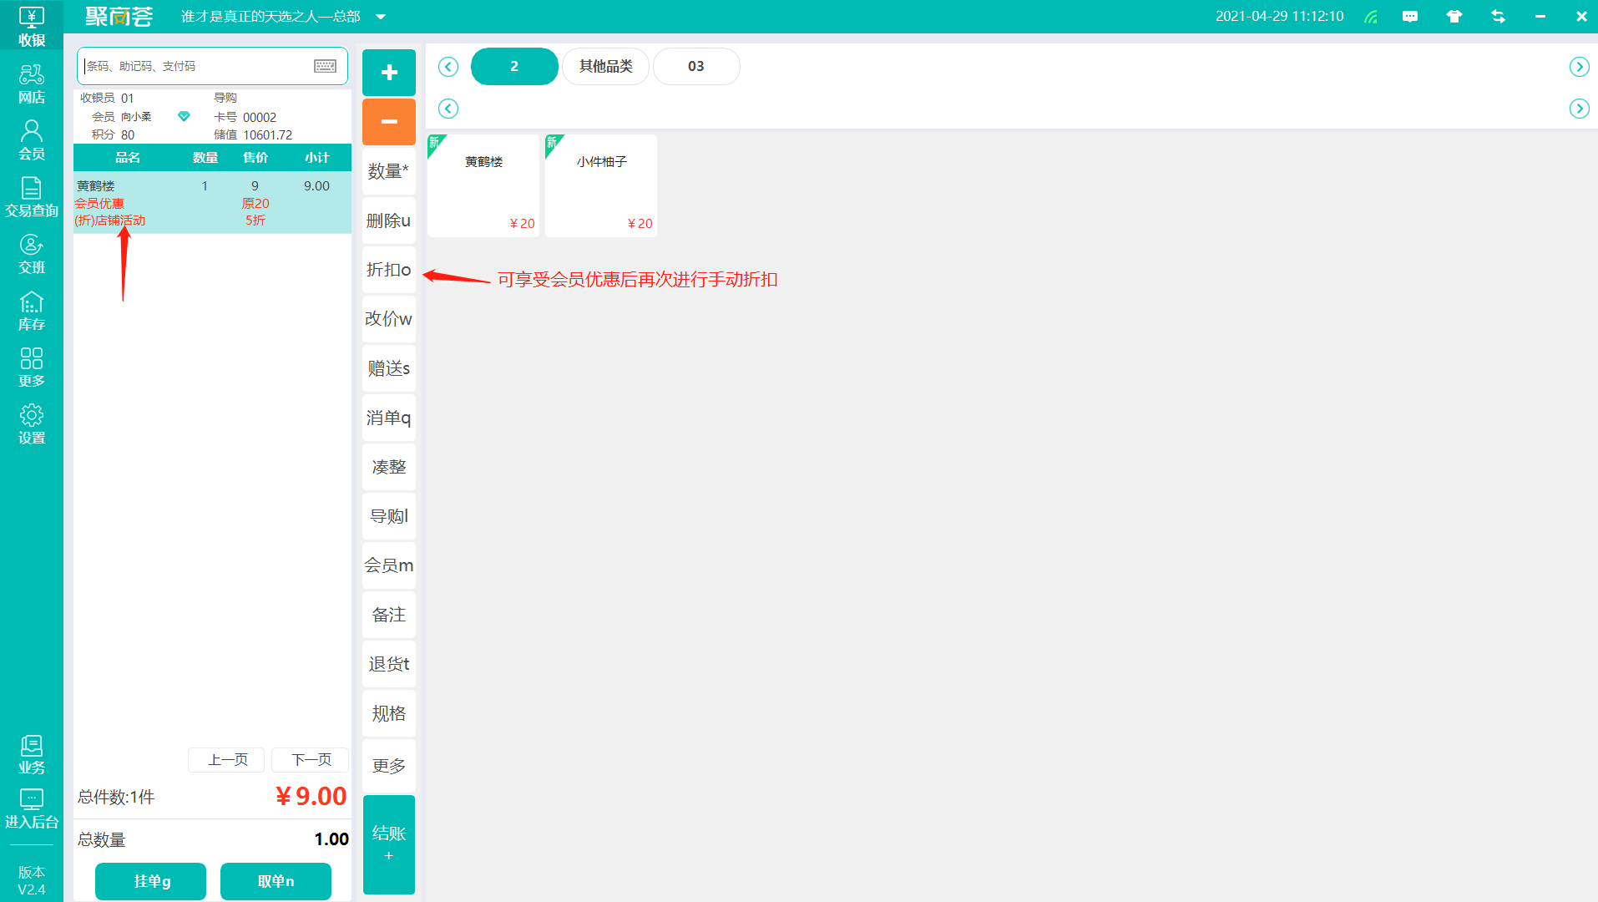
Task: Select the 其他品类 category tab
Action: [x=606, y=66]
